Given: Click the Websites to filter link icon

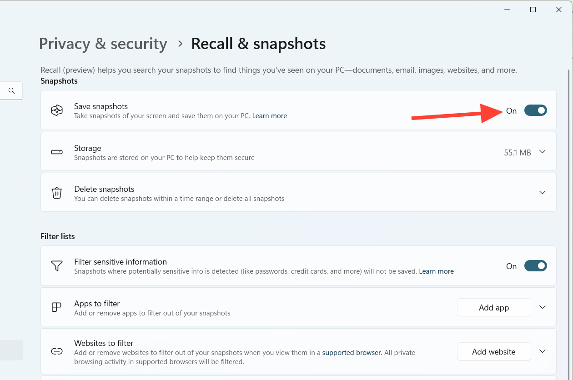Looking at the screenshot, I should pos(56,351).
